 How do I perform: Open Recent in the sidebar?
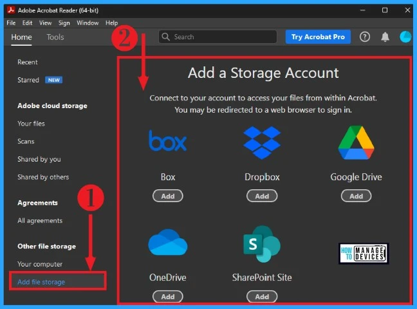[28, 62]
